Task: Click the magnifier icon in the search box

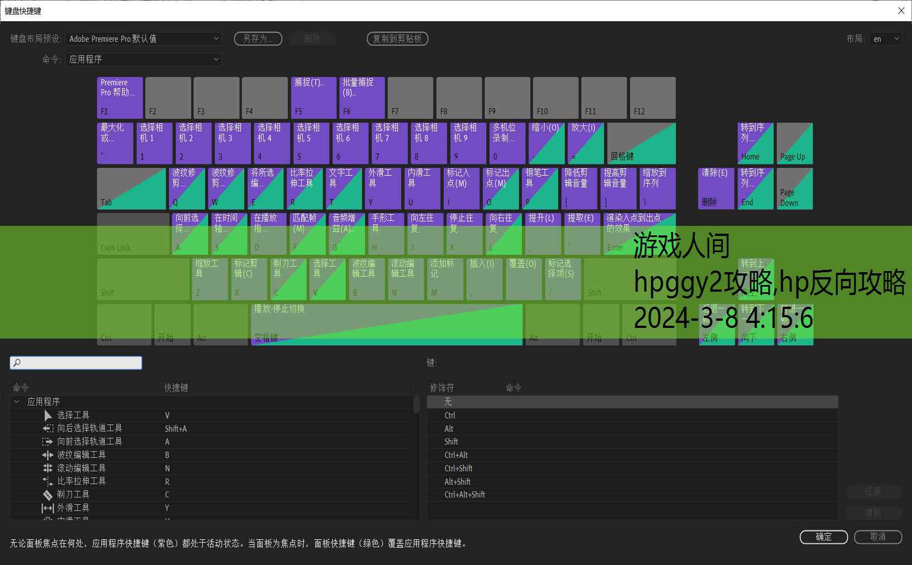Action: pyautogui.click(x=17, y=363)
